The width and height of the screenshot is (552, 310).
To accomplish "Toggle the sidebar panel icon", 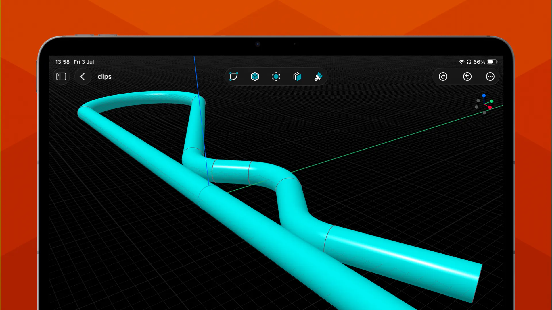I will [61, 77].
